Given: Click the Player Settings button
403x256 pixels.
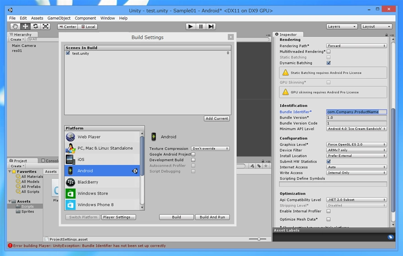Looking at the screenshot, I should [119, 217].
